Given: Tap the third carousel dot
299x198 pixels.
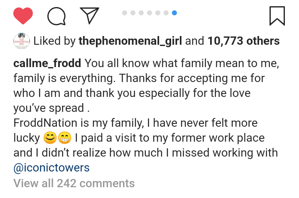Looking at the screenshot, I should 141,13.
